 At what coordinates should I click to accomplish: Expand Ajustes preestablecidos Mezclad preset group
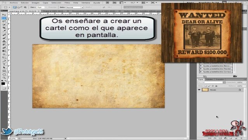click(201, 69)
